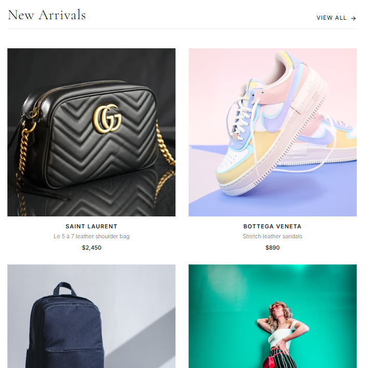Image resolution: width=367 pixels, height=368 pixels.
Task: Click the $890 price label
Action: click(x=273, y=248)
